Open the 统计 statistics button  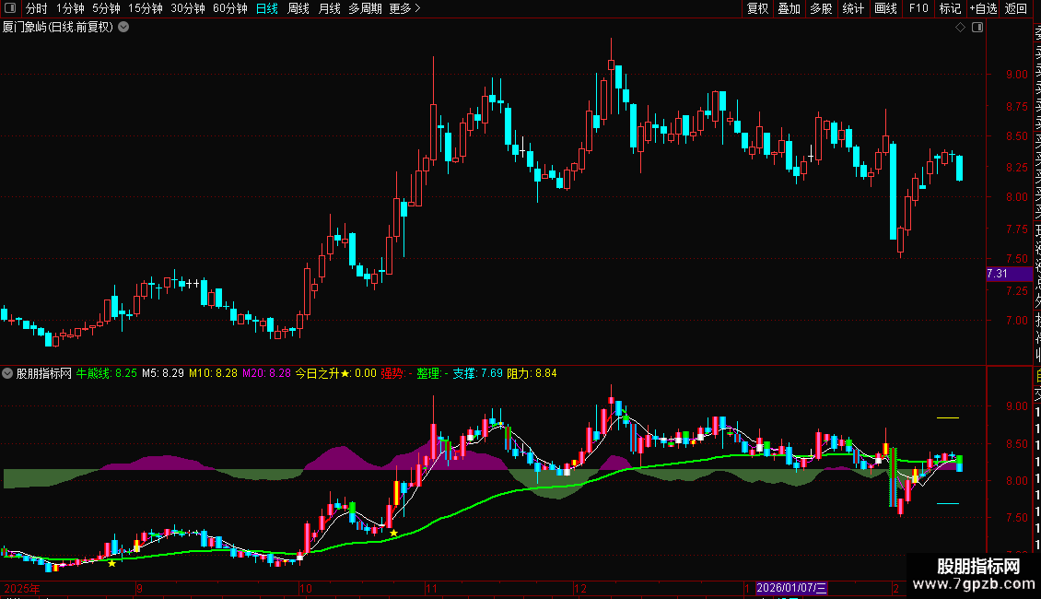point(853,8)
